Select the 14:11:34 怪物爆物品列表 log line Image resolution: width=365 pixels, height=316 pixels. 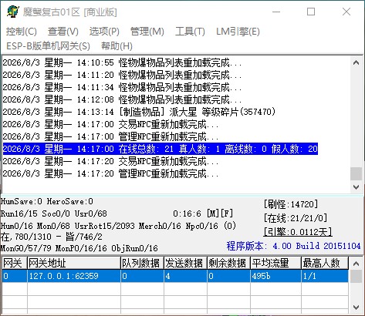tap(123, 87)
